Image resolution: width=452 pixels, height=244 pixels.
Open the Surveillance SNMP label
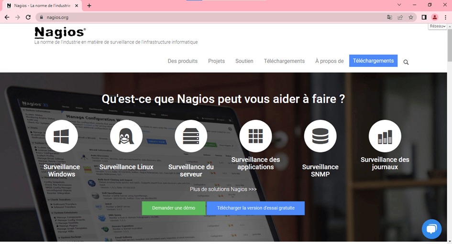320,170
